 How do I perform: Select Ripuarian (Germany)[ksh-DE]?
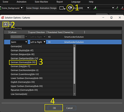pos(42,90)
